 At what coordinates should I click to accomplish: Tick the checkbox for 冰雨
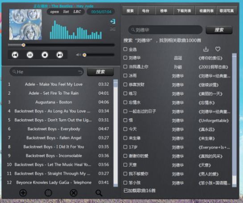(125, 76)
